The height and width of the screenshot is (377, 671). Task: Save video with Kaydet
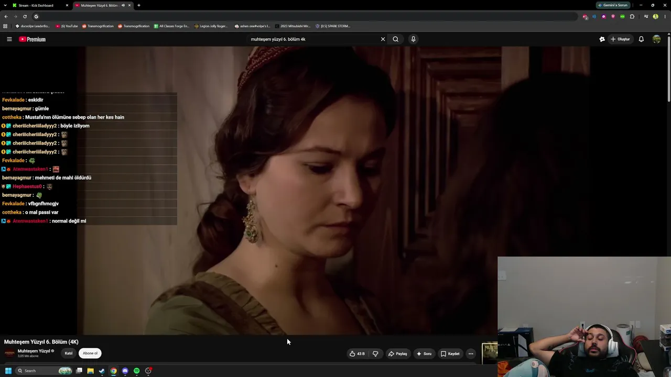pyautogui.click(x=450, y=354)
